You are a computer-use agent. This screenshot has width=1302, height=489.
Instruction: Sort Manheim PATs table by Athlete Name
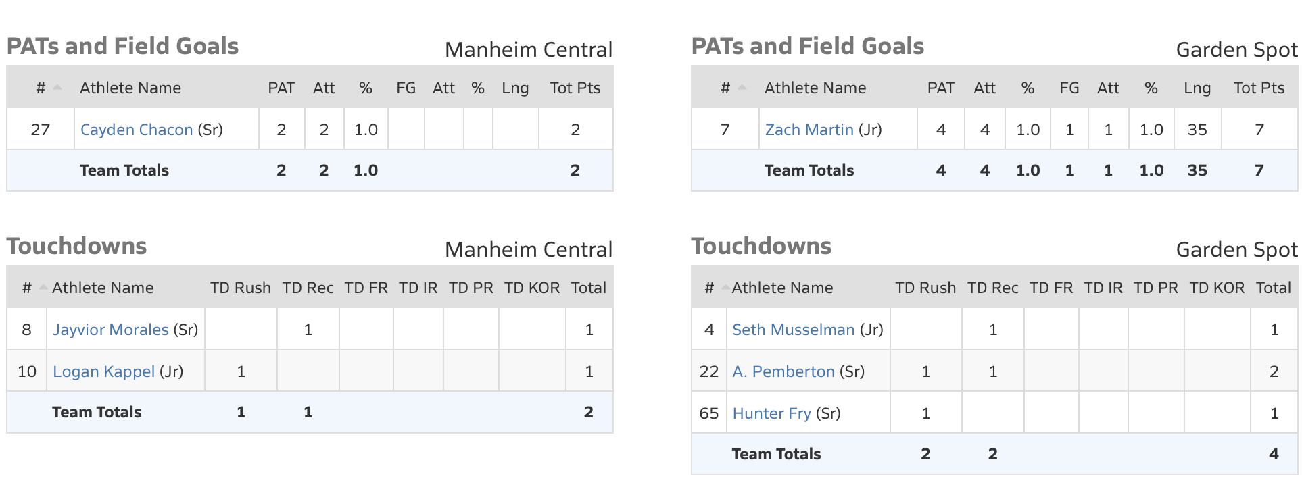(130, 88)
